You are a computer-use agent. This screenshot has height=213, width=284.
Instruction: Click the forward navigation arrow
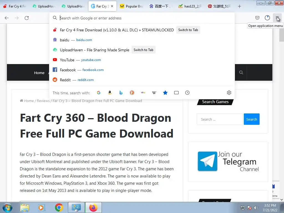click(x=17, y=18)
